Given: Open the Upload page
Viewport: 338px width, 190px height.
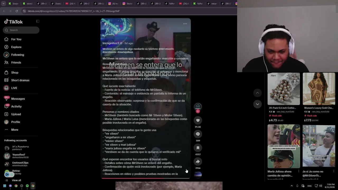Looking at the screenshot, I should (x=16, y=114).
